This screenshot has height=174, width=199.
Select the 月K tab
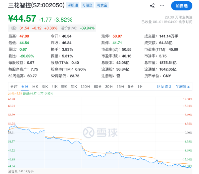[x=55, y=87]
